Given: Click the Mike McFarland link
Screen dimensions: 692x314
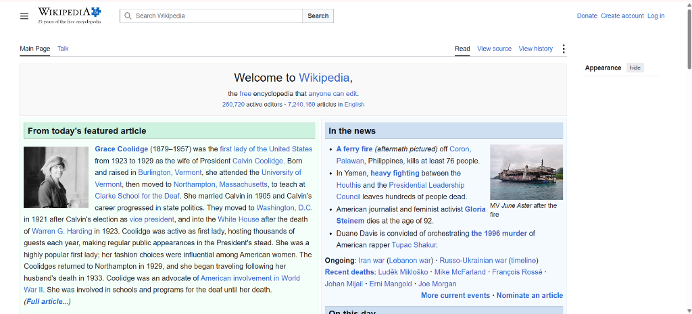Looking at the screenshot, I should click(460, 272).
